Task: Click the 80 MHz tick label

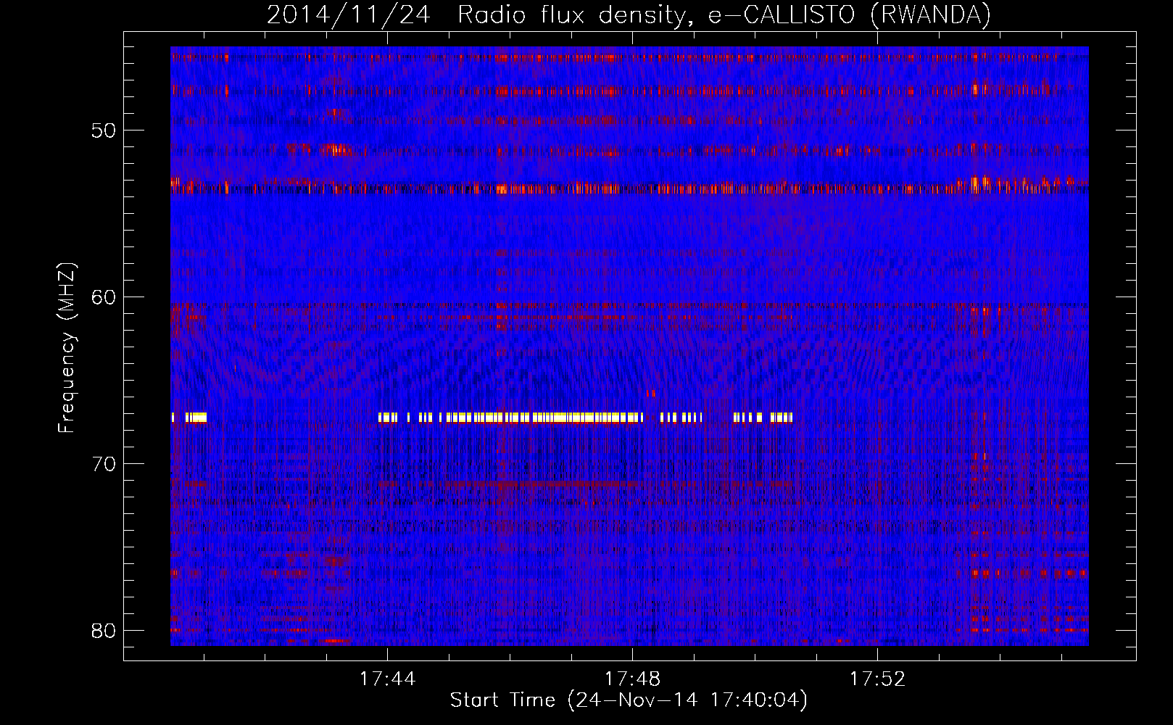Action: (104, 631)
